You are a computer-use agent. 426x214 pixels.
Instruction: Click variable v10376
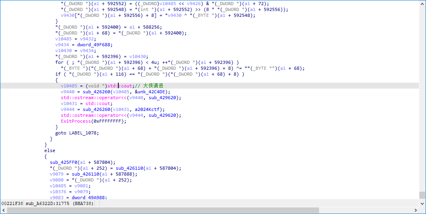coord(58,192)
